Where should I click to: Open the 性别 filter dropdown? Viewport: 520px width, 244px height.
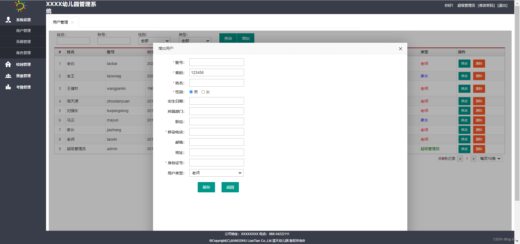(x=154, y=41)
